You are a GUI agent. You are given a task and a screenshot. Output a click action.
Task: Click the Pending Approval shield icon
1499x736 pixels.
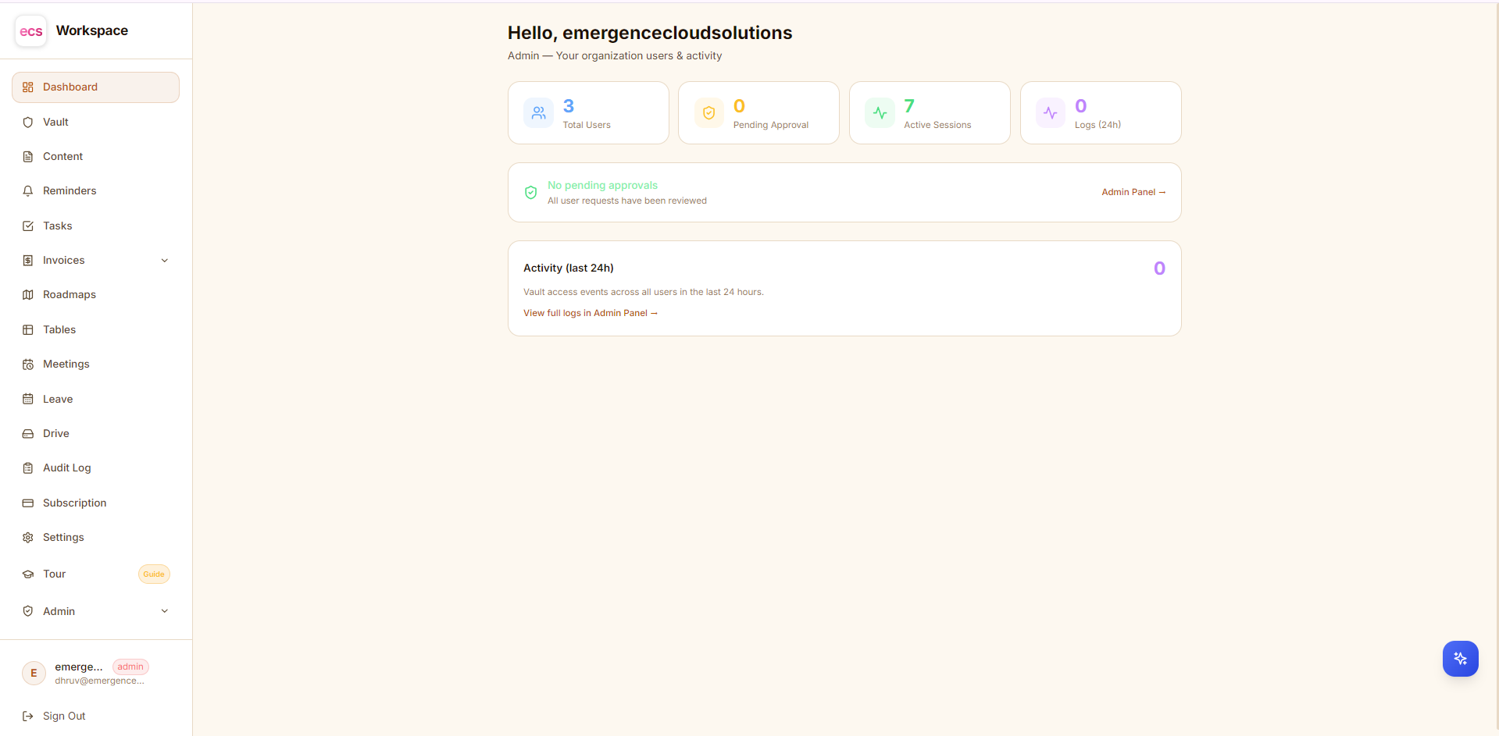[x=709, y=113]
